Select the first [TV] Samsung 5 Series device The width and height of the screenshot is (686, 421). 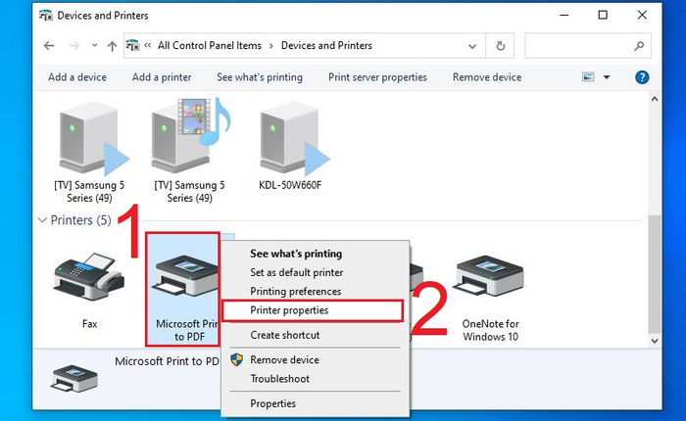click(89, 152)
